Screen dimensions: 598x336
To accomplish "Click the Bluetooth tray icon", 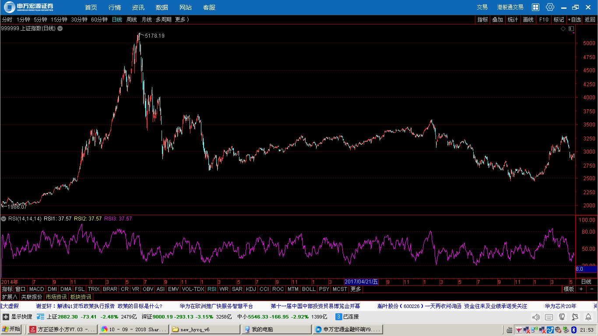I will [574, 329].
